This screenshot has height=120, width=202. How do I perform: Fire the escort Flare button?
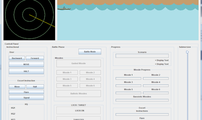click(26, 92)
